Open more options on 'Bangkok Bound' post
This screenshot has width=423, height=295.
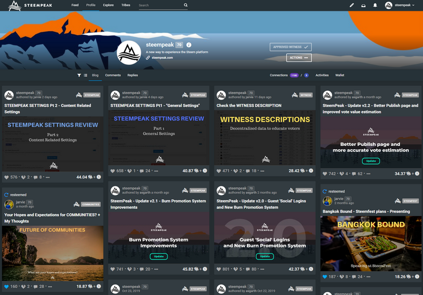[368, 277]
